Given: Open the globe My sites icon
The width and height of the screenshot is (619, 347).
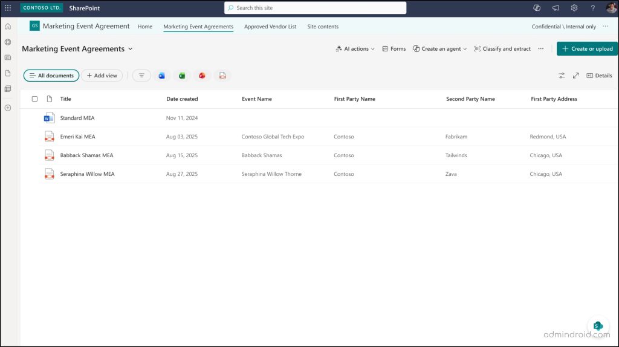Looking at the screenshot, I should coord(8,42).
